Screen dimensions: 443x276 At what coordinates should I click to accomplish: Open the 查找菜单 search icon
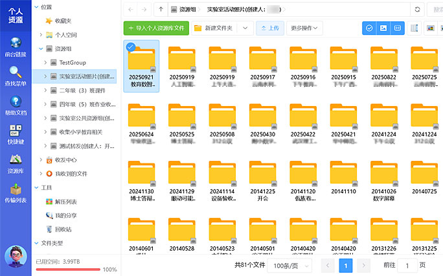tap(16, 76)
